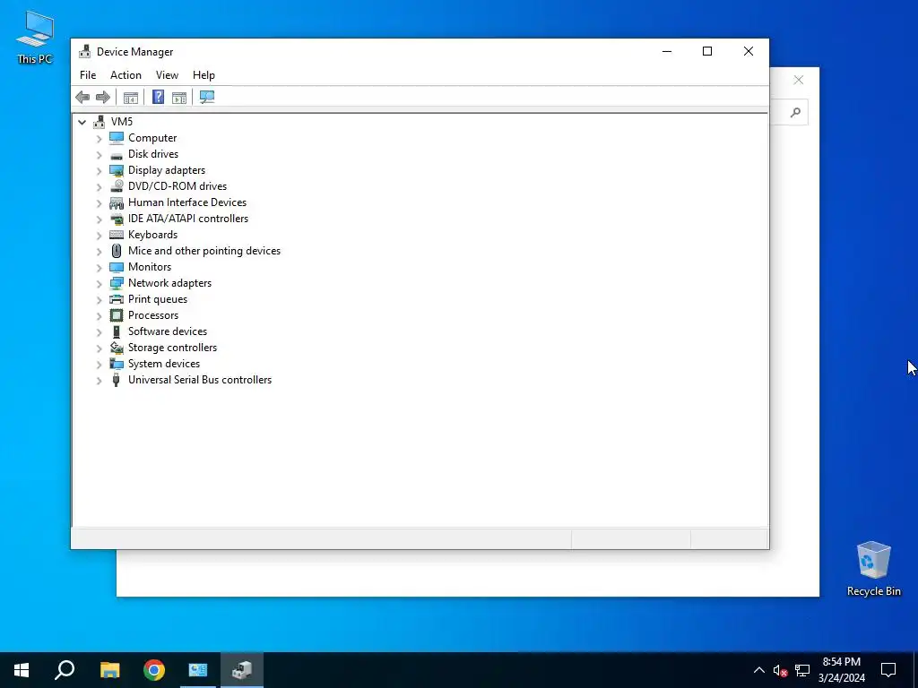This screenshot has width=918, height=688.
Task: Close the background window behind Device Manager
Action: tap(799, 80)
